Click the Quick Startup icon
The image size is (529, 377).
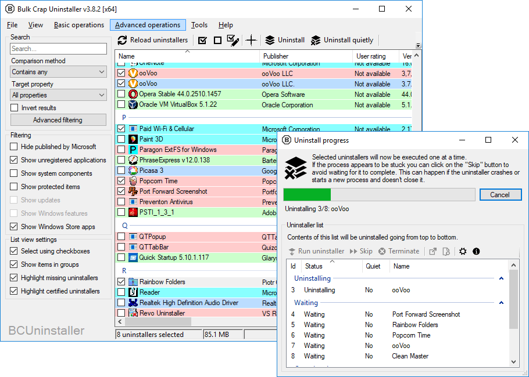pyautogui.click(x=133, y=258)
